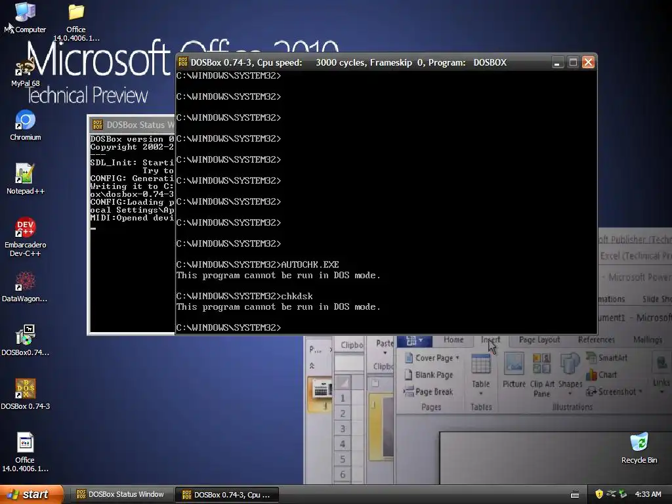Image resolution: width=672 pixels, height=504 pixels.
Task: Click the DOSBox Status Window title bar
Action: 133,125
